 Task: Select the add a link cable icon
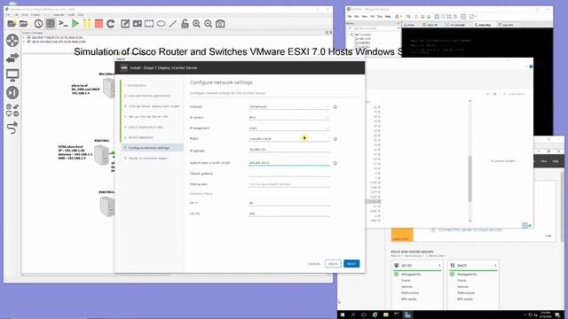coord(12,128)
